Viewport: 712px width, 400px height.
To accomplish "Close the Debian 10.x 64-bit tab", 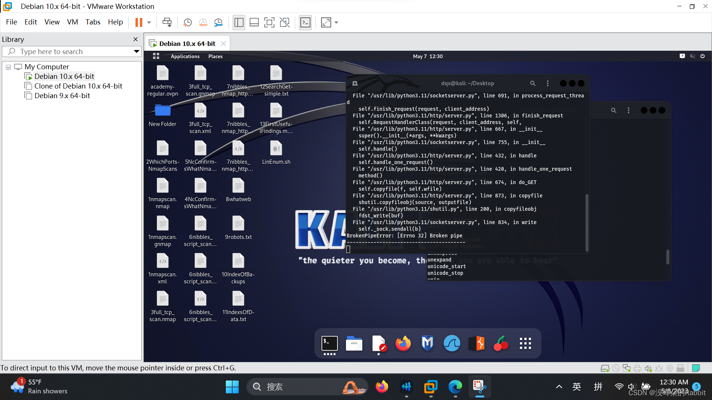I will [x=224, y=44].
